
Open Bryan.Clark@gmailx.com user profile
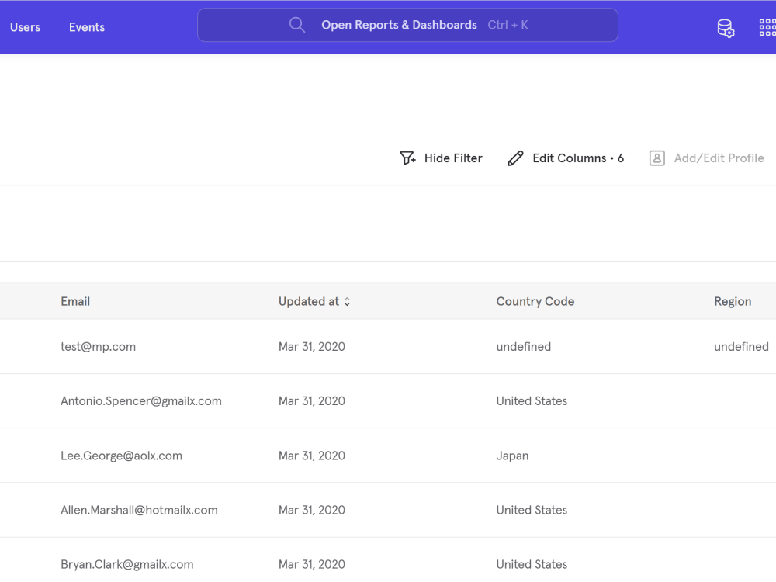pos(127,564)
